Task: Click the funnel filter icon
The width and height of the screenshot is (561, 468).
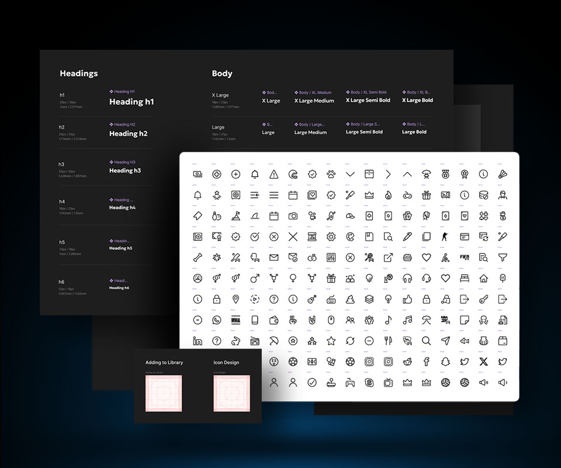Action: (x=502, y=257)
